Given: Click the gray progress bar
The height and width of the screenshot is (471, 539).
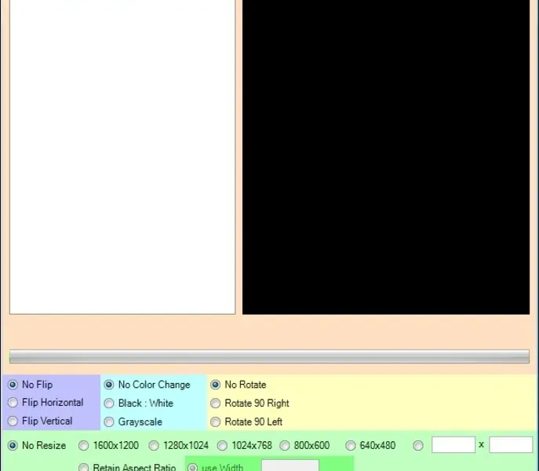Looking at the screenshot, I should pos(269,356).
